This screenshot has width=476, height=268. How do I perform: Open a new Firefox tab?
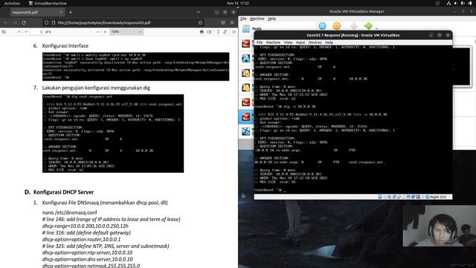[71, 12]
